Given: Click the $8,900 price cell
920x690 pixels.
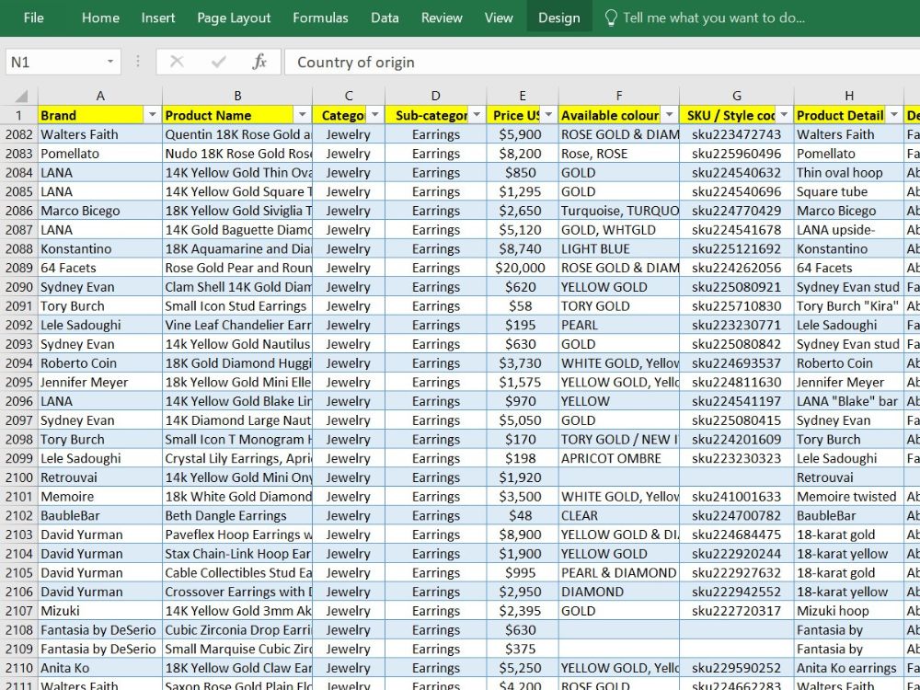Looking at the screenshot, I should (523, 535).
